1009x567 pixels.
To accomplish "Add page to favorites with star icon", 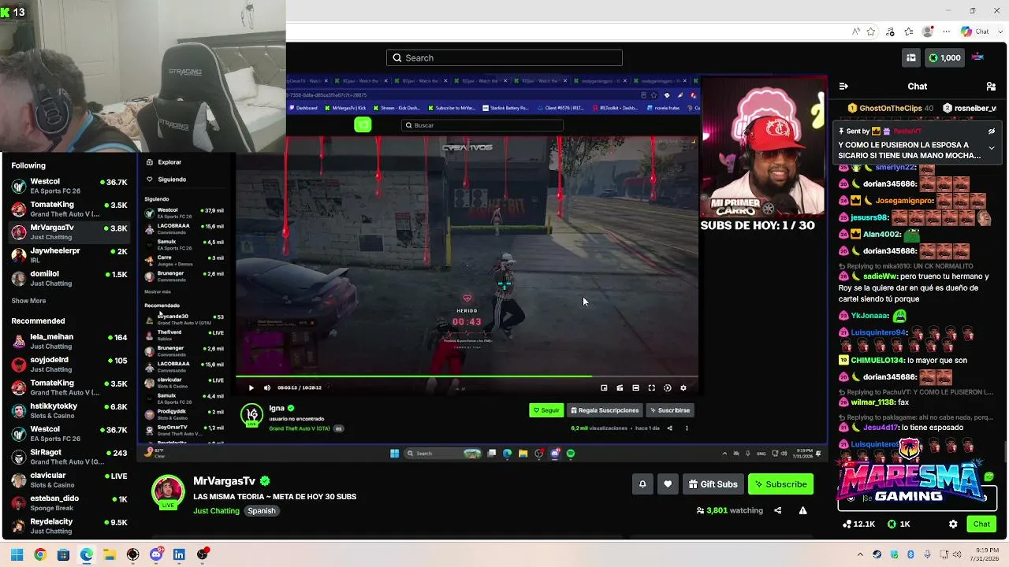I will tap(871, 31).
